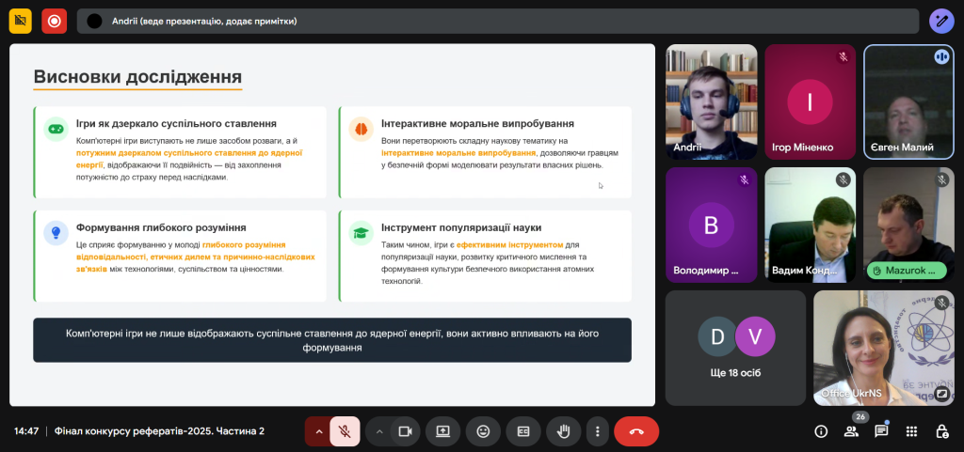Toggle closed captions in the bottom bar

523,431
